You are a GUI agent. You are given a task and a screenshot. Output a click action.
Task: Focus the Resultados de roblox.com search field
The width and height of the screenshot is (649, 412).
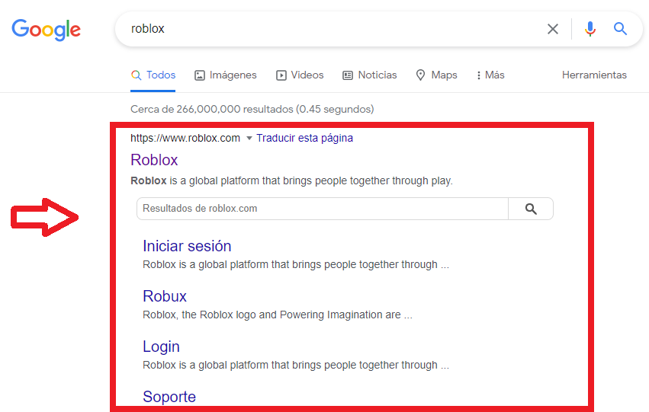point(323,209)
